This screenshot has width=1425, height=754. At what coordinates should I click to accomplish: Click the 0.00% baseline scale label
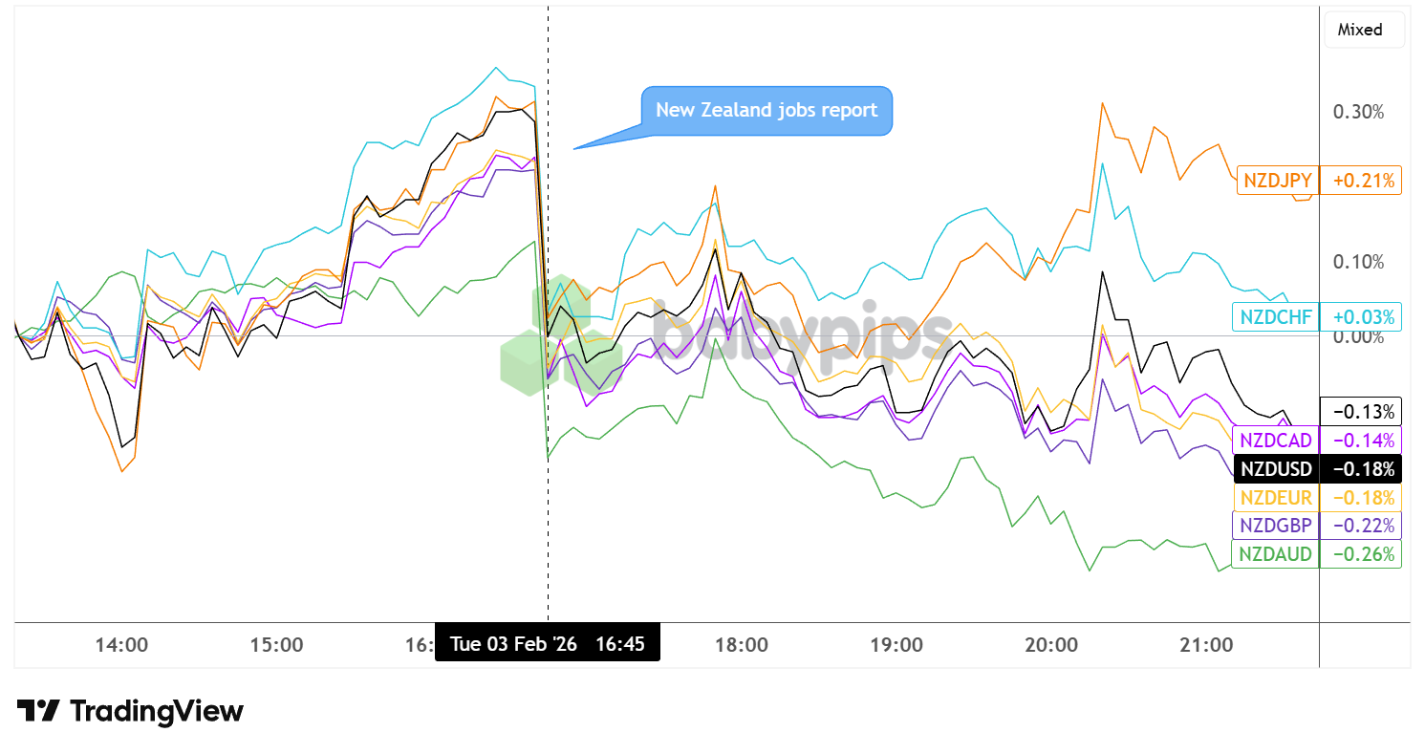tap(1358, 336)
